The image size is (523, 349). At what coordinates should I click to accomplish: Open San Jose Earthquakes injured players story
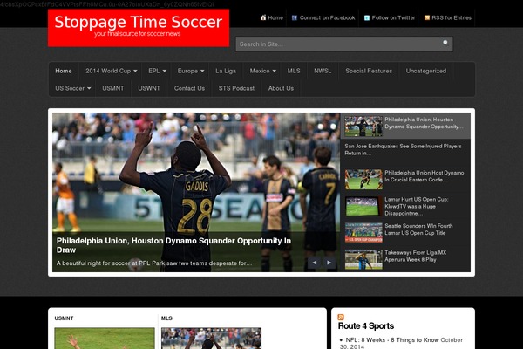pyautogui.click(x=403, y=149)
